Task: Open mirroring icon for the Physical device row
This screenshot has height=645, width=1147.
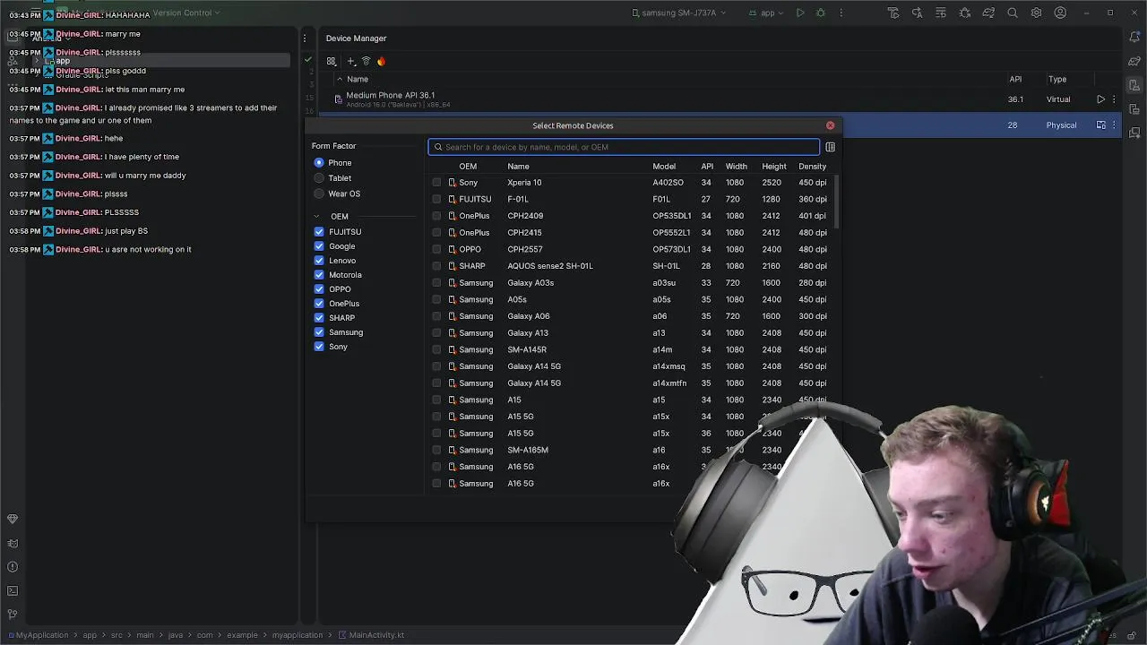Action: click(x=1100, y=125)
